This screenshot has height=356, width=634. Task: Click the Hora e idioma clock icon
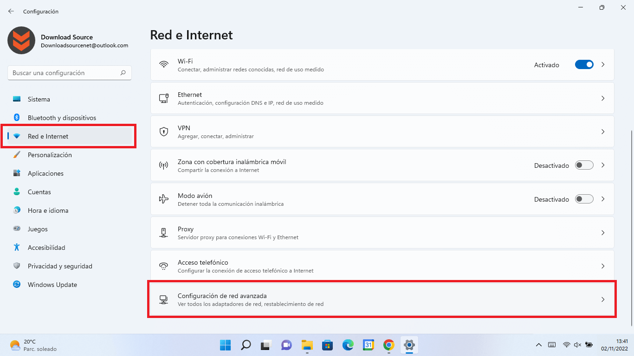(x=17, y=210)
